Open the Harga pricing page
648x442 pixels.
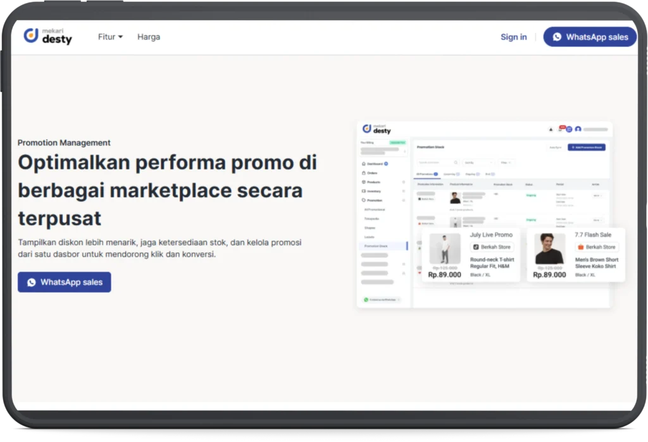coord(149,37)
